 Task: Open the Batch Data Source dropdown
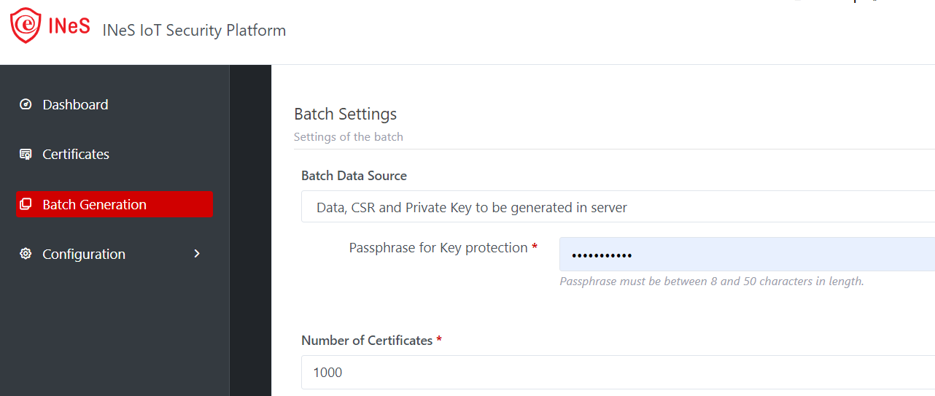[x=617, y=207]
